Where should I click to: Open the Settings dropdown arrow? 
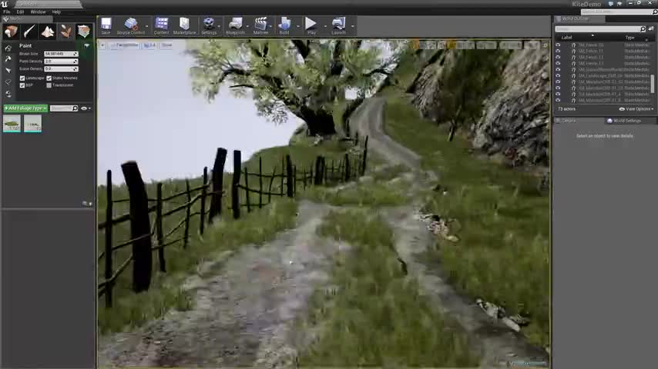tap(219, 26)
